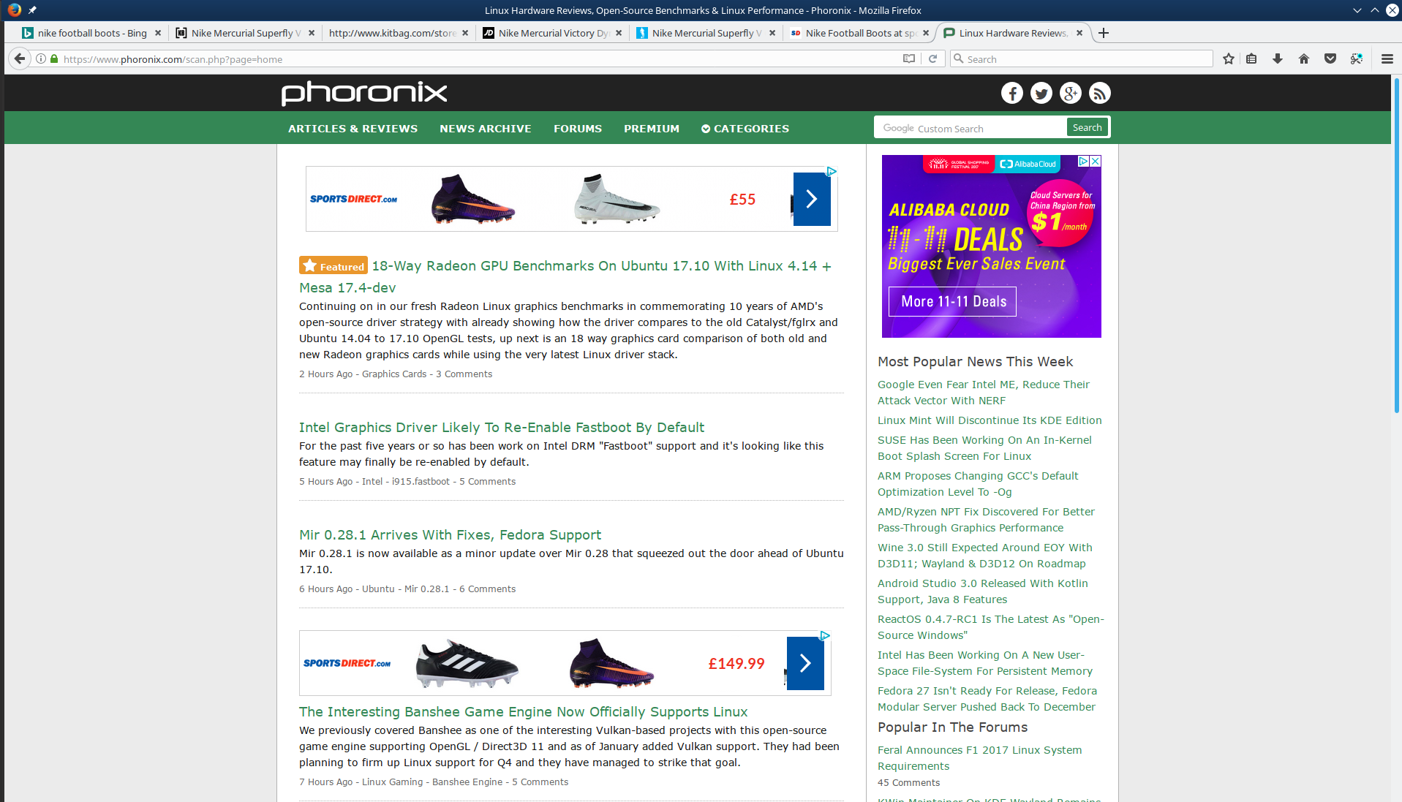Click Firefox icon in window title bar
The width and height of the screenshot is (1402, 802).
[14, 10]
